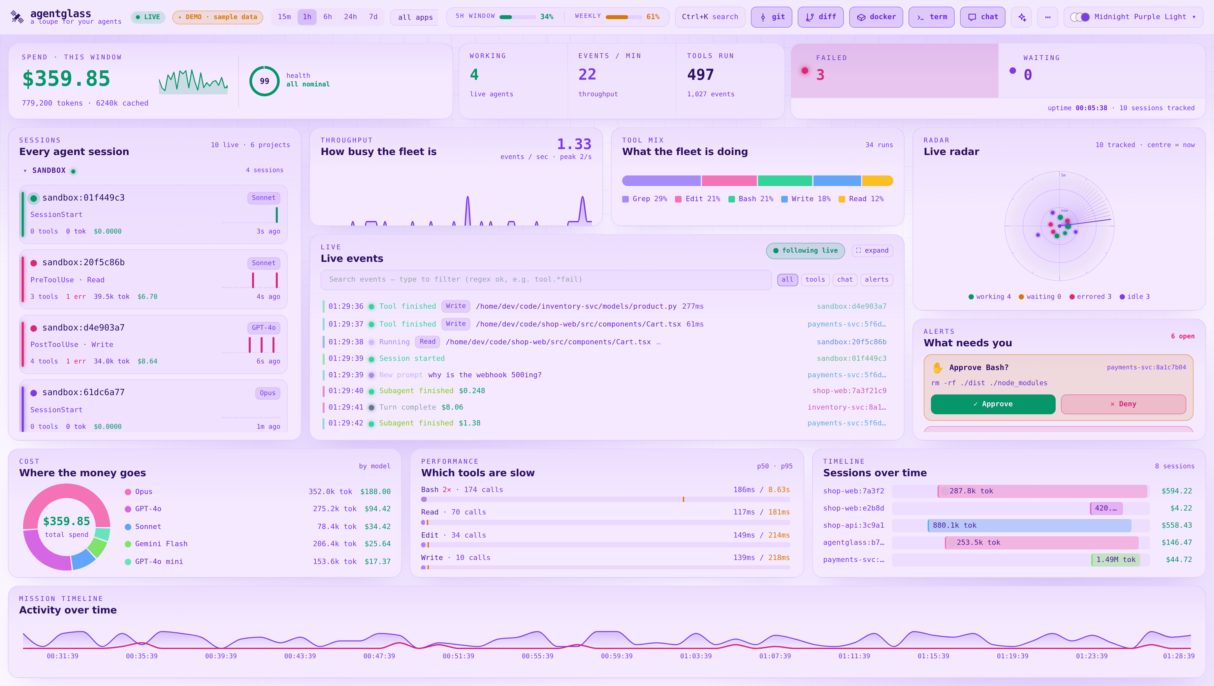Click the WEEKLY usage bar
1214x686 pixels.
click(x=623, y=17)
